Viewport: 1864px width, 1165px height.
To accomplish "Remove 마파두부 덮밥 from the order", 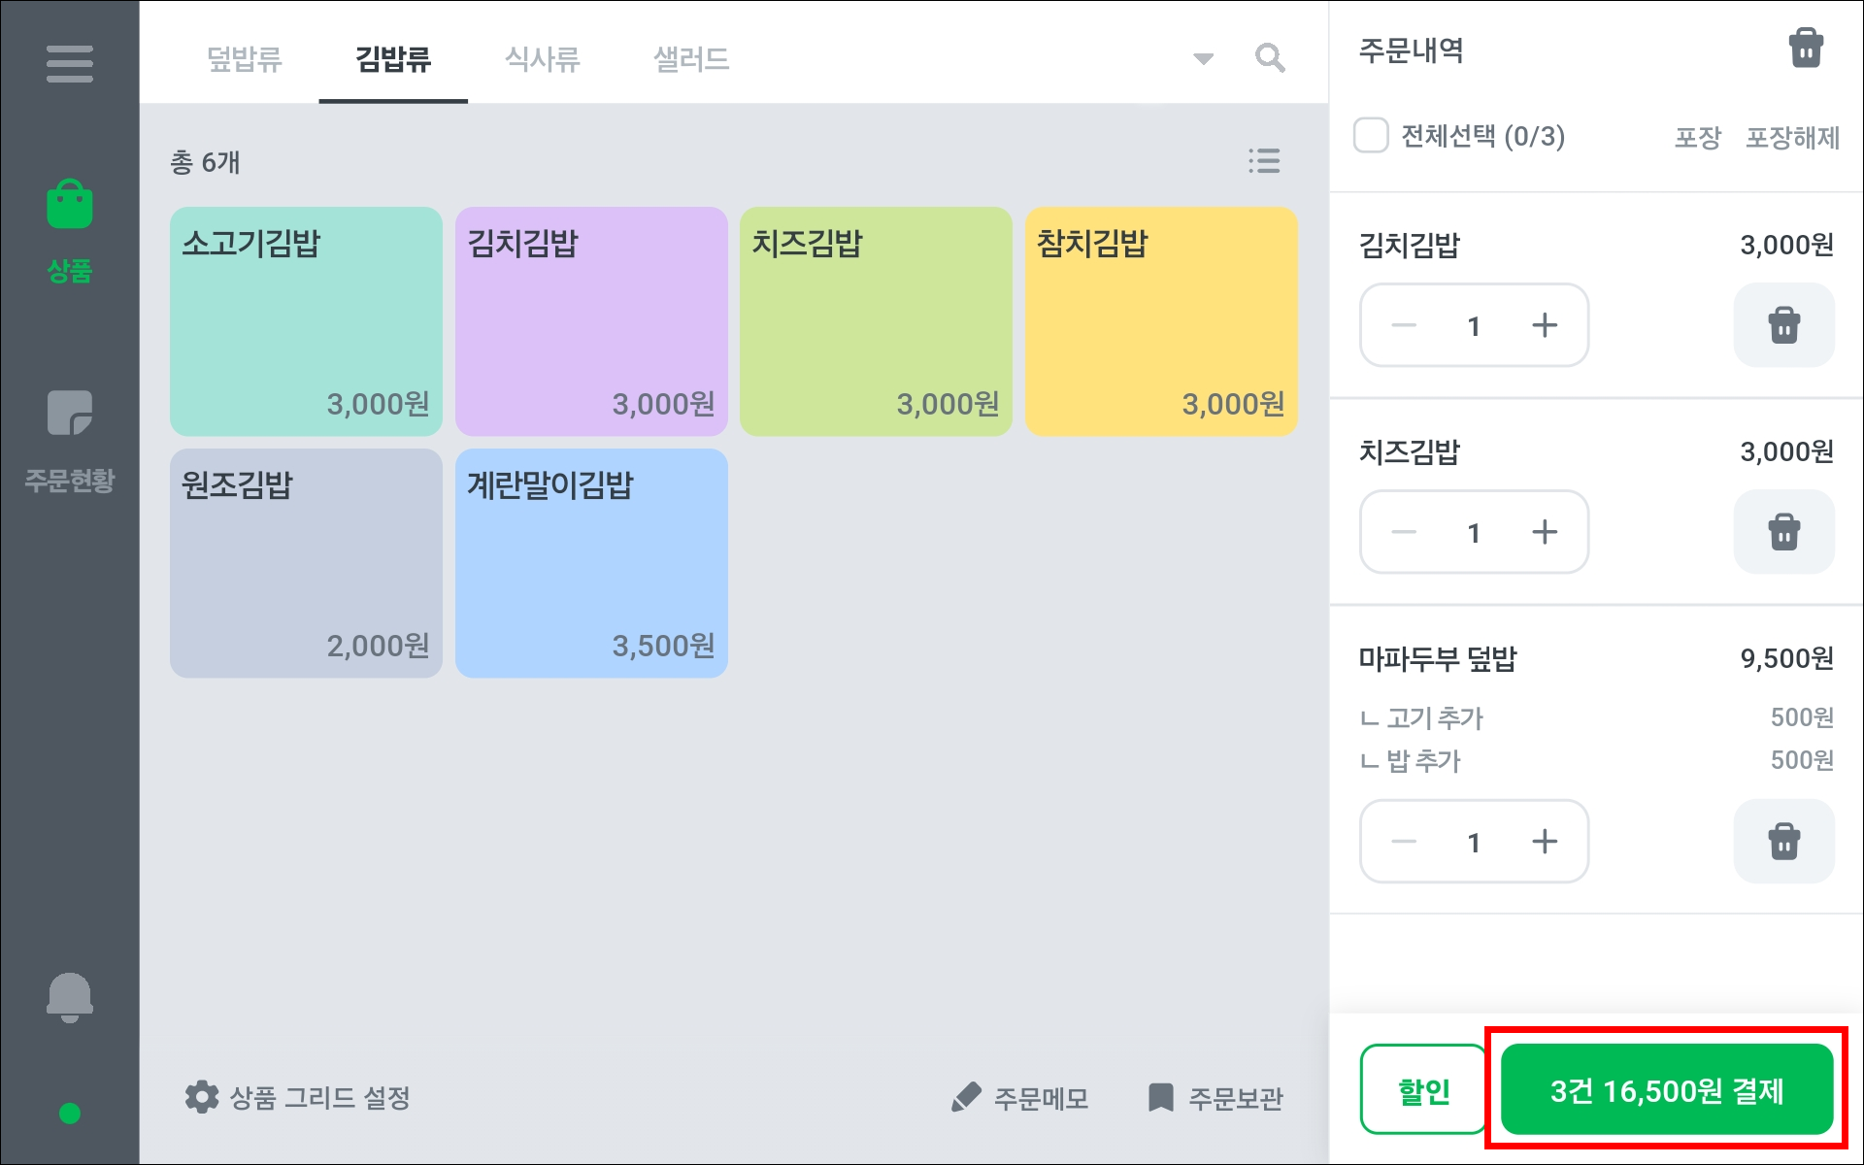I will [x=1783, y=842].
